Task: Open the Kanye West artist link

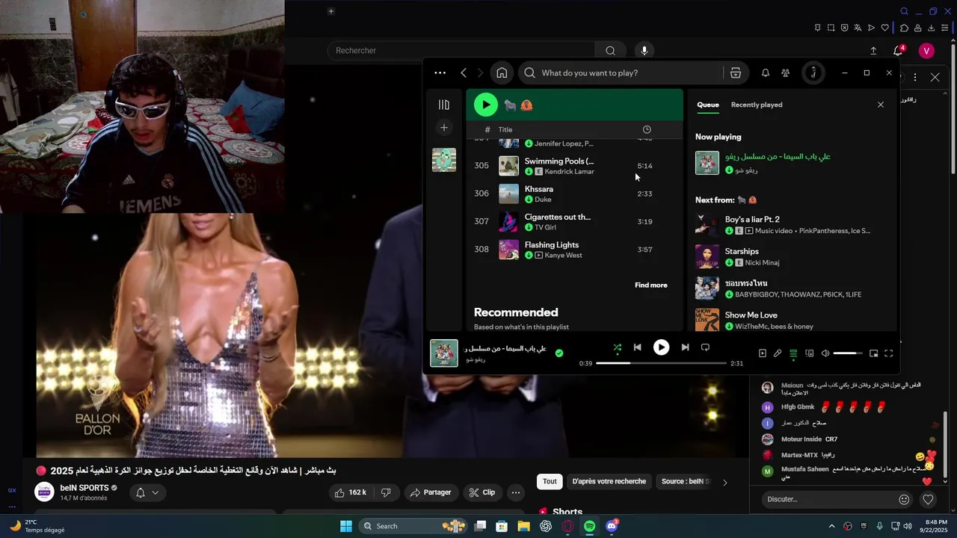Action: pyautogui.click(x=563, y=256)
